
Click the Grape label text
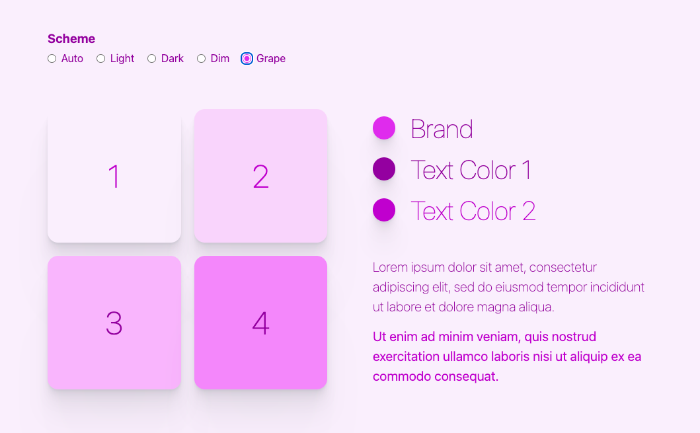click(x=271, y=59)
